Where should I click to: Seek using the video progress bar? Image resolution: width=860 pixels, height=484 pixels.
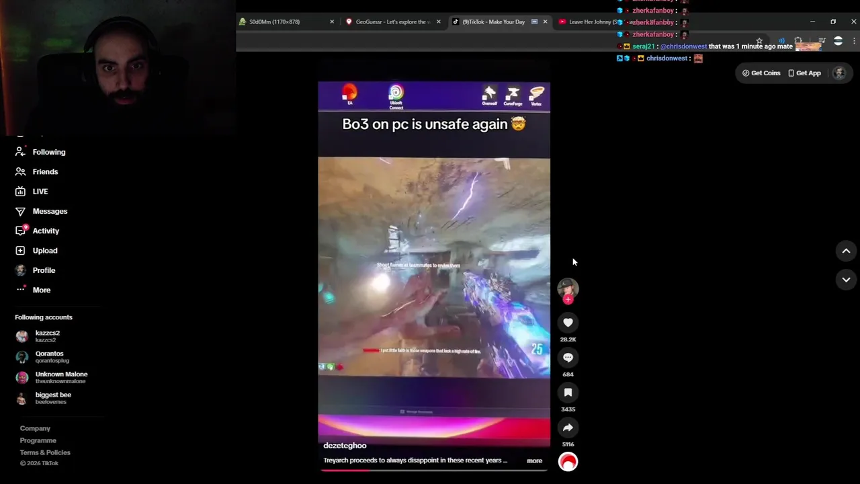coord(434,470)
